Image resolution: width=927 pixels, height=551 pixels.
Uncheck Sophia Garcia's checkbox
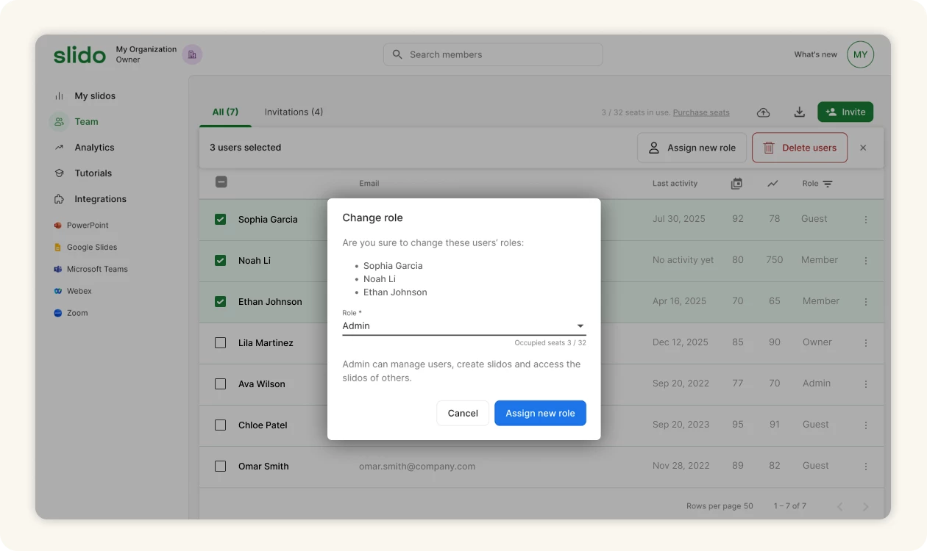(x=220, y=220)
